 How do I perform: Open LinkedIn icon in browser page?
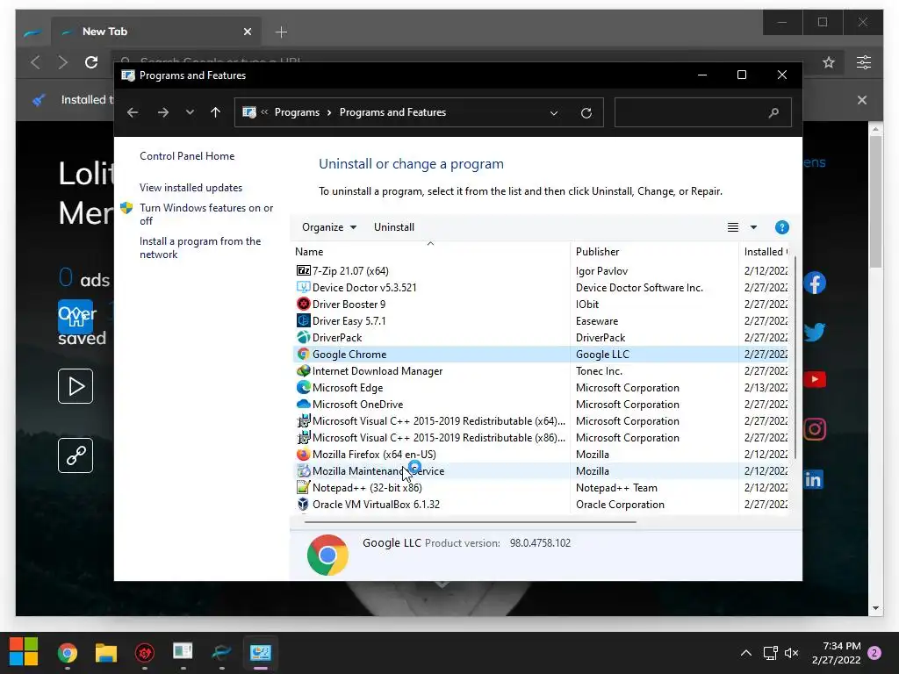tap(813, 479)
